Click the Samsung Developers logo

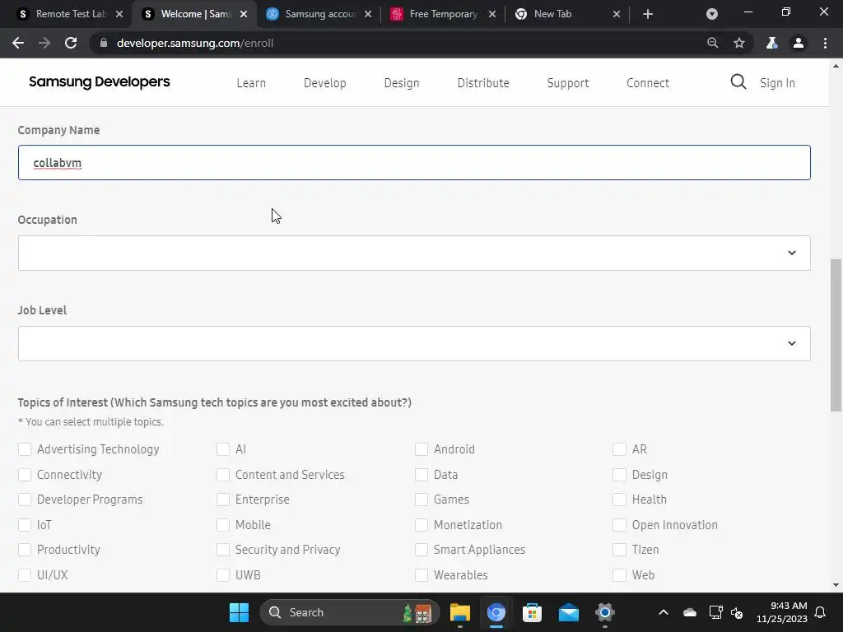100,81
